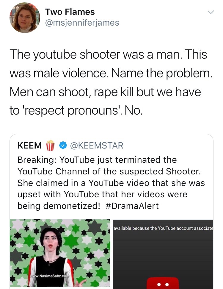
Task: Expand the tweet options chevron
Action: point(210,13)
